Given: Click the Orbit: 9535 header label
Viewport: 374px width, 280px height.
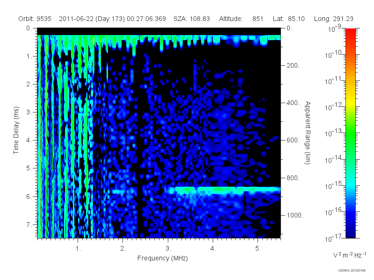Looking at the screenshot, I should 35,19.
